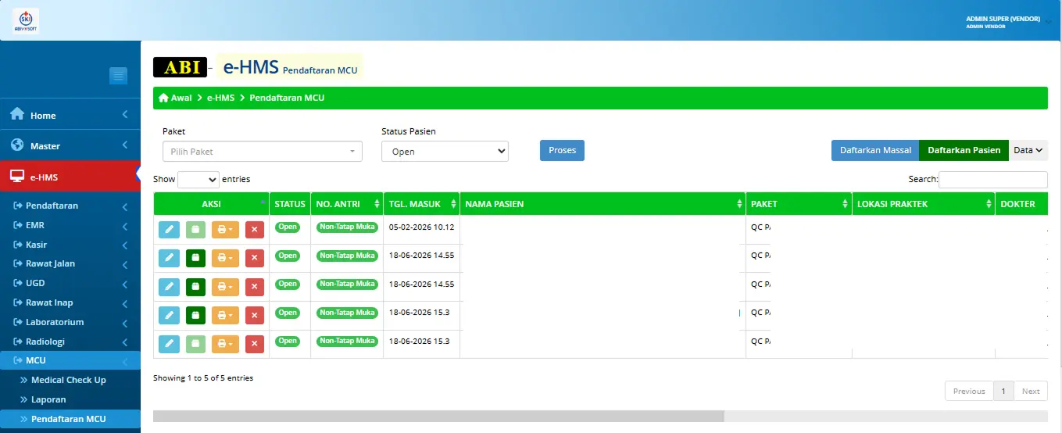Sort by the LOKASI PRAKTEK column
Image resolution: width=1062 pixels, height=433 pixels.
click(x=923, y=204)
